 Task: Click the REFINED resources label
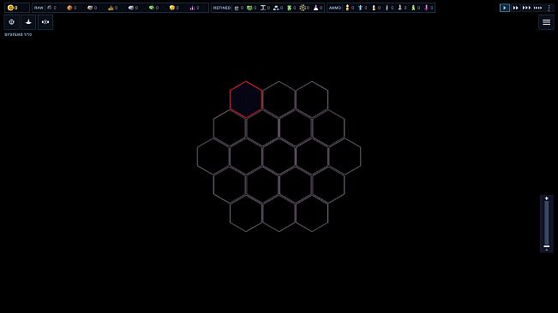222,8
